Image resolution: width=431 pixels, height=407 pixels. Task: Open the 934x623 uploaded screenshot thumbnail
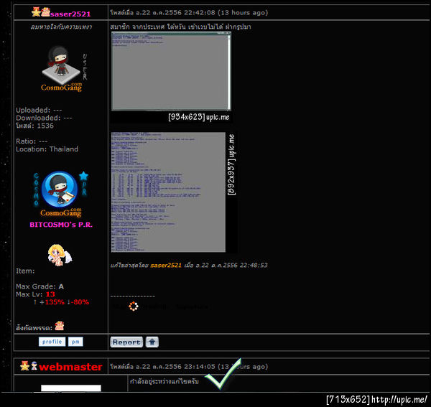click(x=171, y=71)
